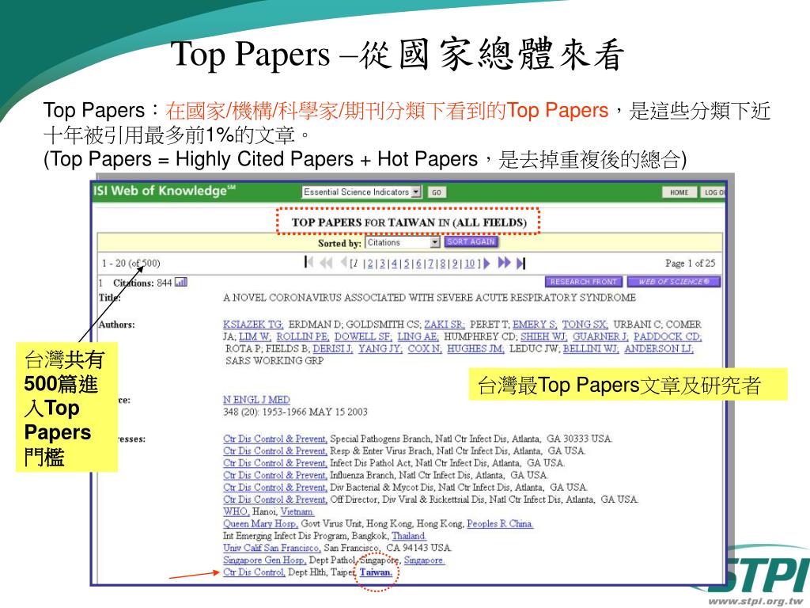Expand the Sorted by Citations dropdown
This screenshot has width=810, height=608.
pos(403,242)
